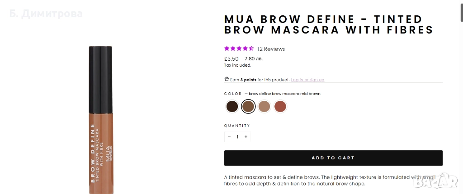Open the 12 Reviews link

[x=271, y=49]
